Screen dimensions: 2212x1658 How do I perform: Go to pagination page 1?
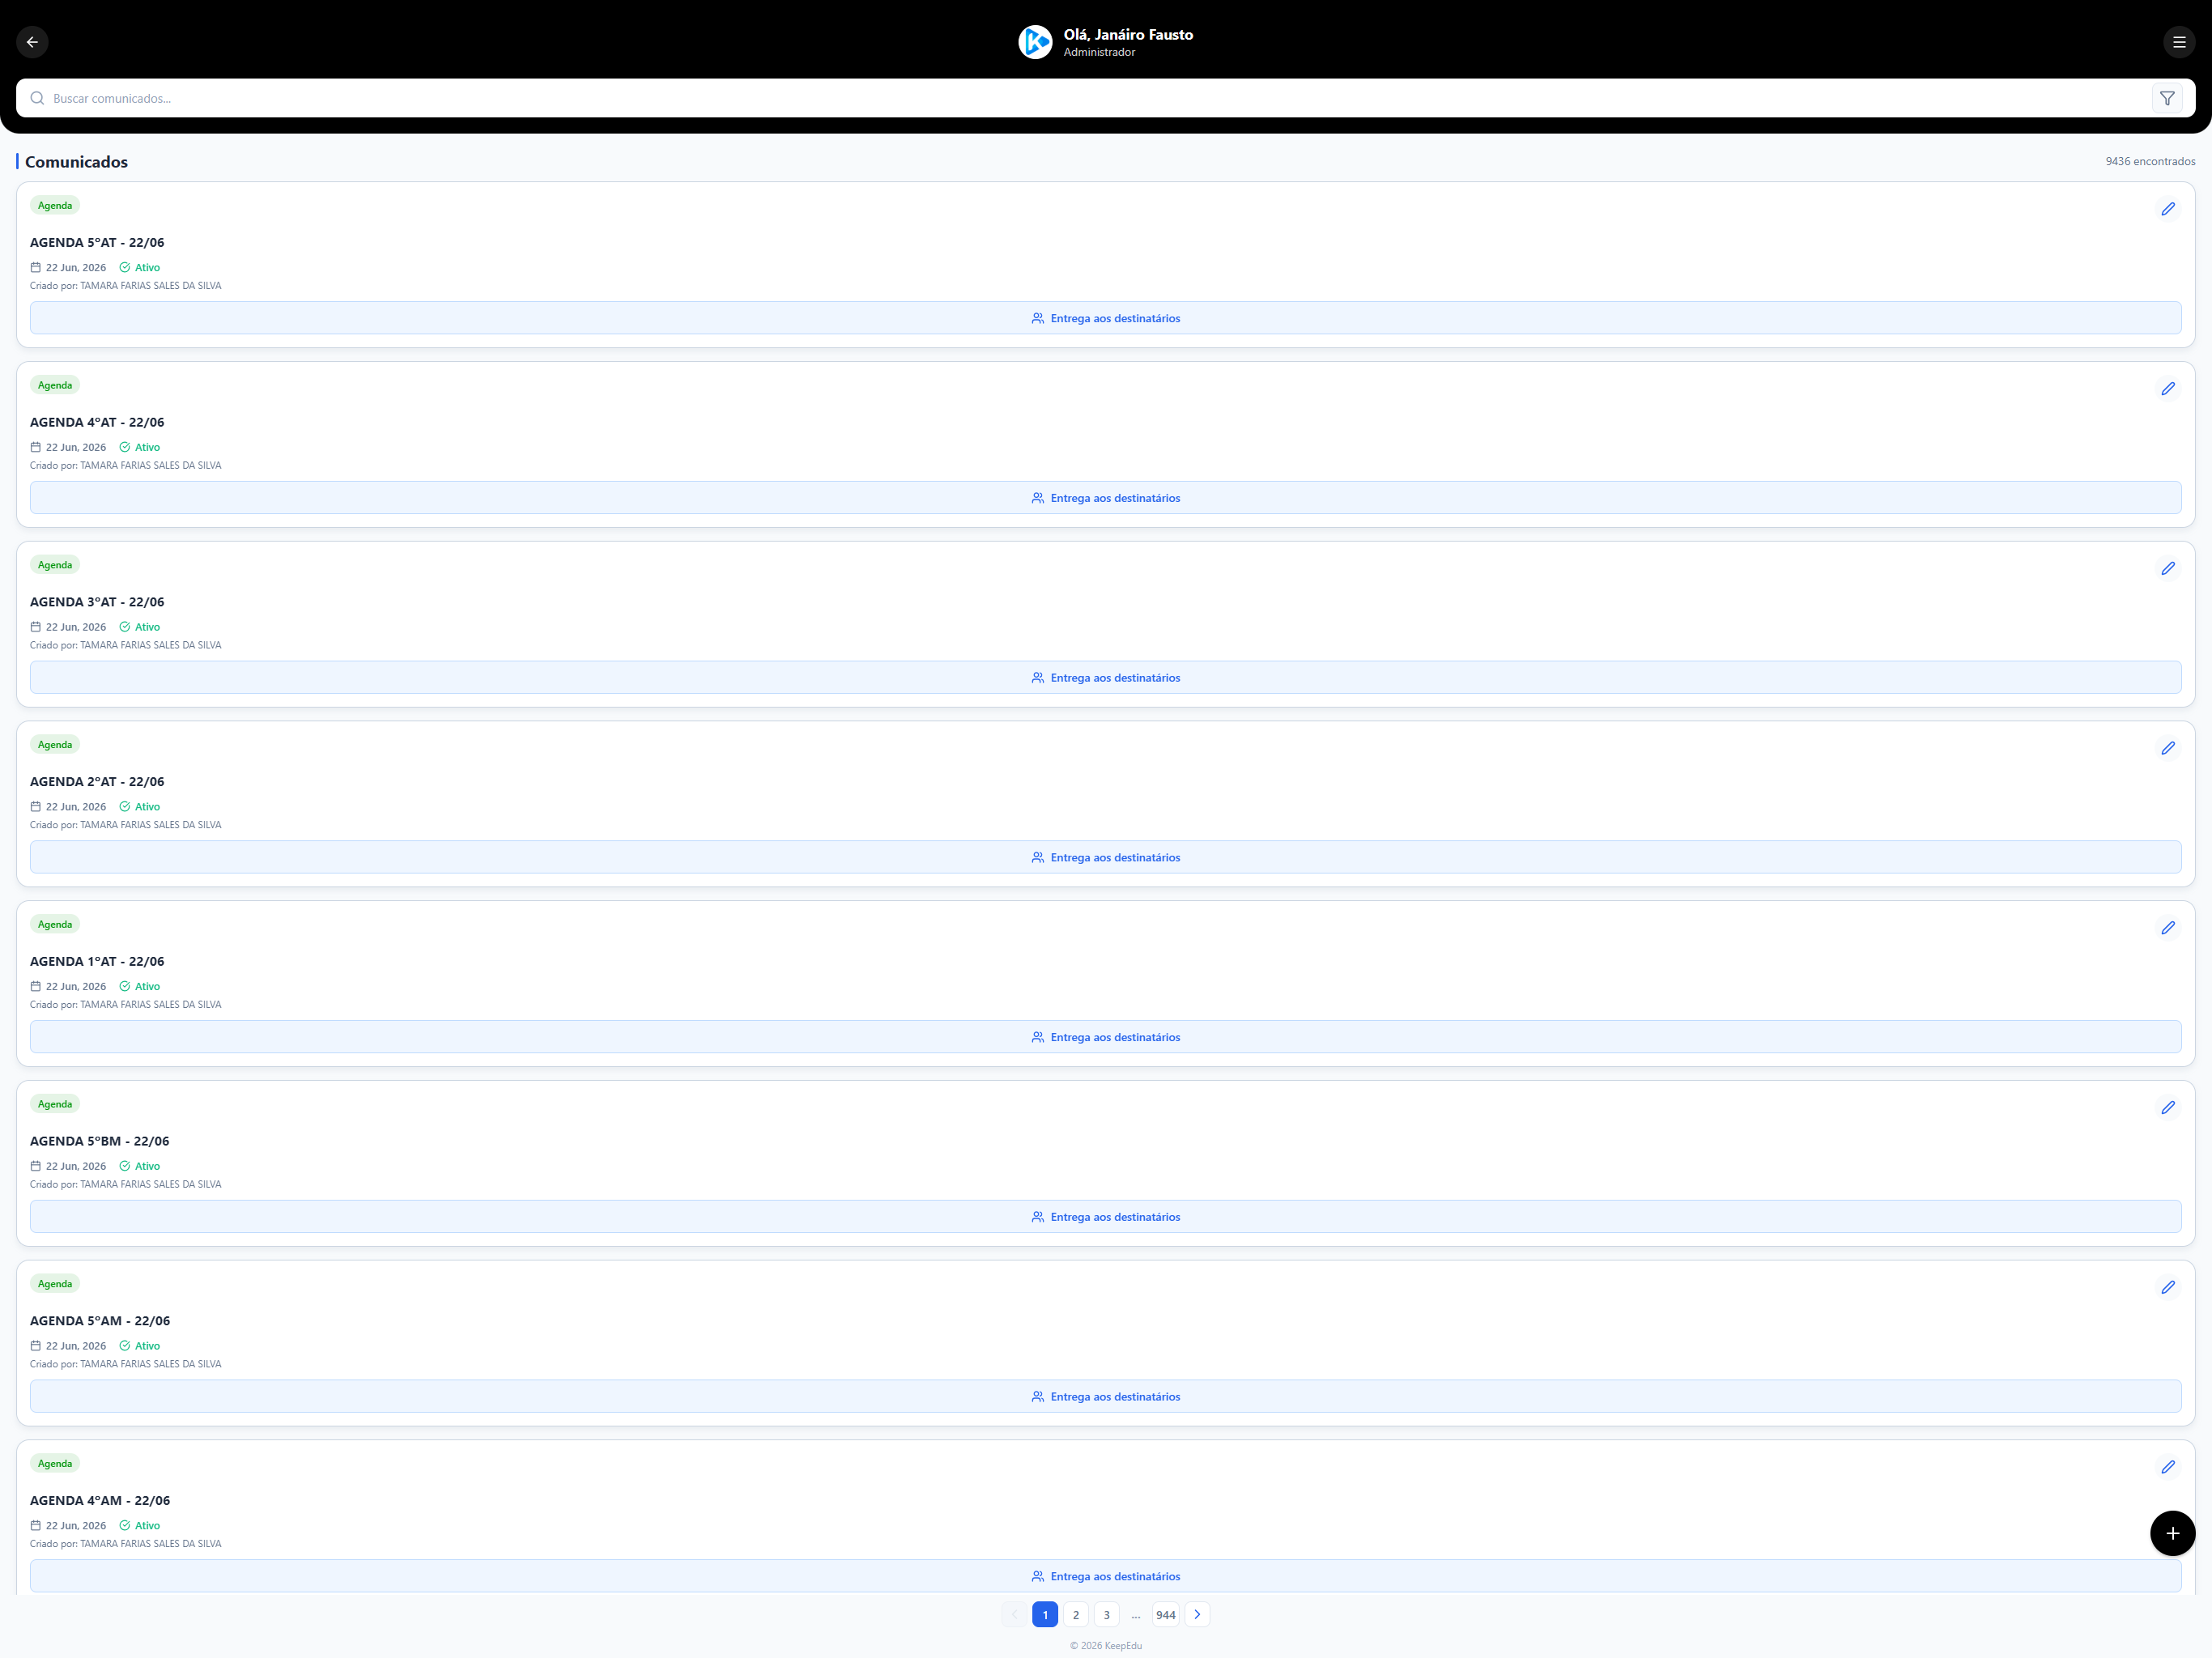[1045, 1616]
